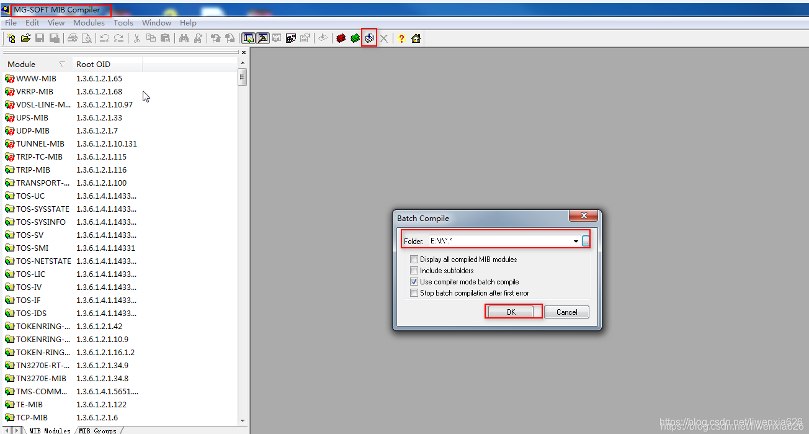Open the Tools menu
Image resolution: width=809 pixels, height=434 pixels.
123,23
